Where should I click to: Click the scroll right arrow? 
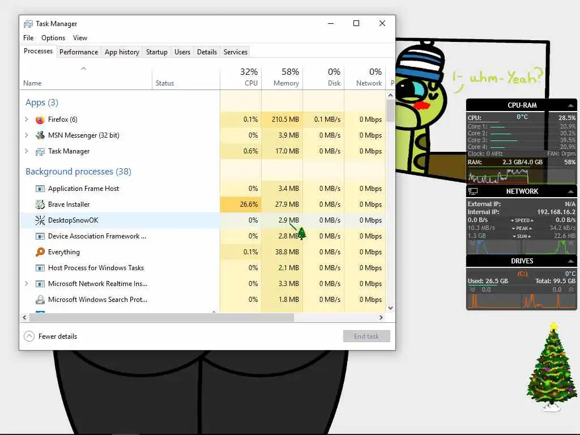pos(381,317)
